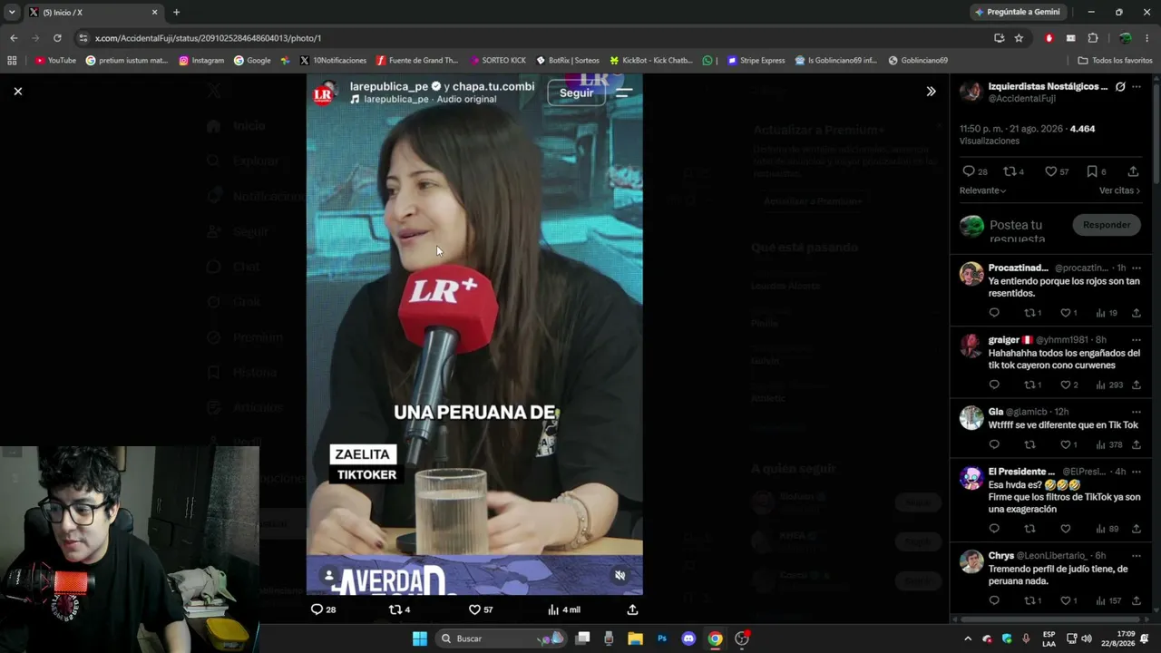Image resolution: width=1161 pixels, height=653 pixels.
Task: Like the post below the photo
Action: tap(474, 609)
